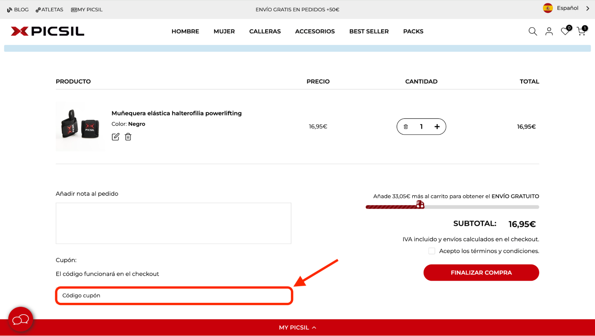Open the MY PICSIL top link
Viewport: 595px width, 336px height.
(87, 10)
